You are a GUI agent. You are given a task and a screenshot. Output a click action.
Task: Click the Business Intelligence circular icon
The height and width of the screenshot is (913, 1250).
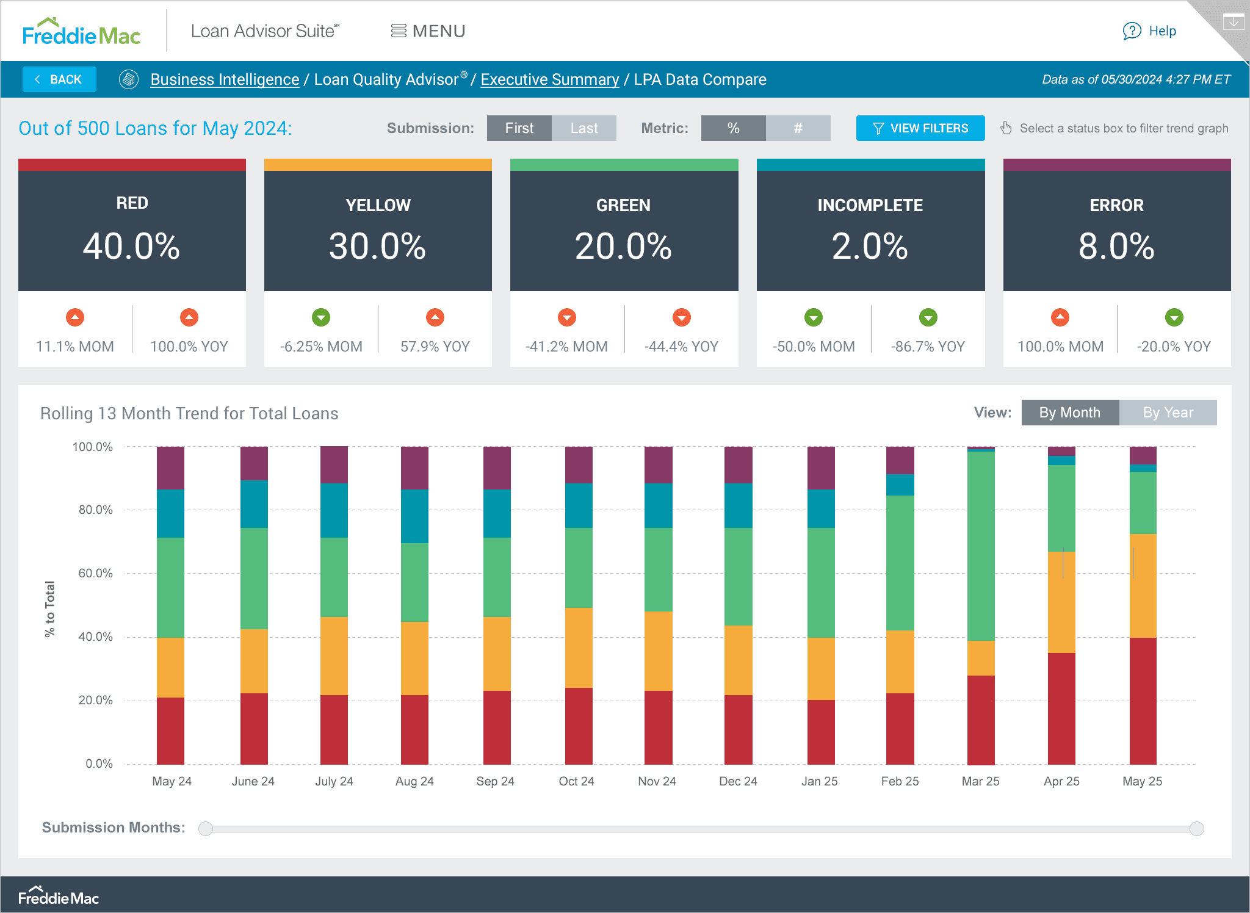tap(129, 79)
